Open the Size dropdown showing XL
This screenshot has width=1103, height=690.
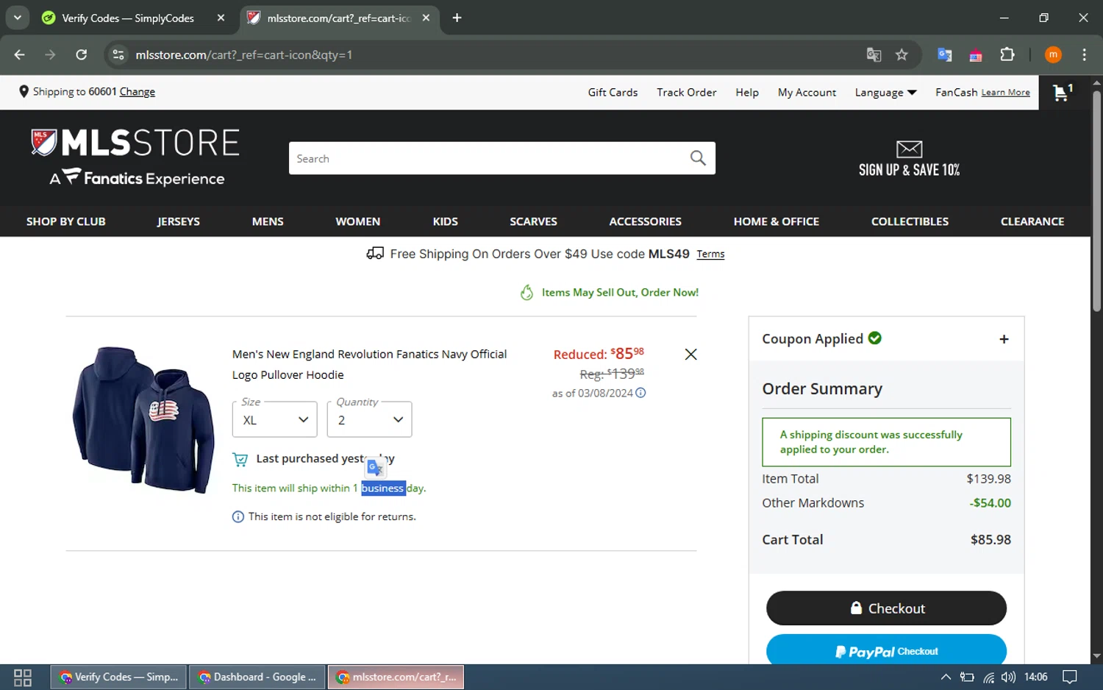click(275, 419)
